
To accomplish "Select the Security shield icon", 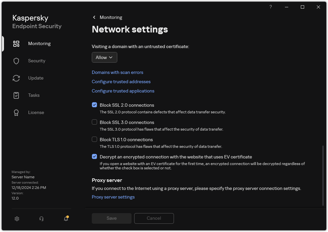I will pyautogui.click(x=16, y=61).
